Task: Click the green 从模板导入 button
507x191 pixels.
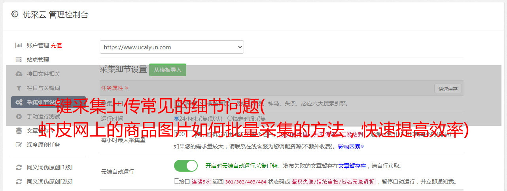Action: pos(168,70)
